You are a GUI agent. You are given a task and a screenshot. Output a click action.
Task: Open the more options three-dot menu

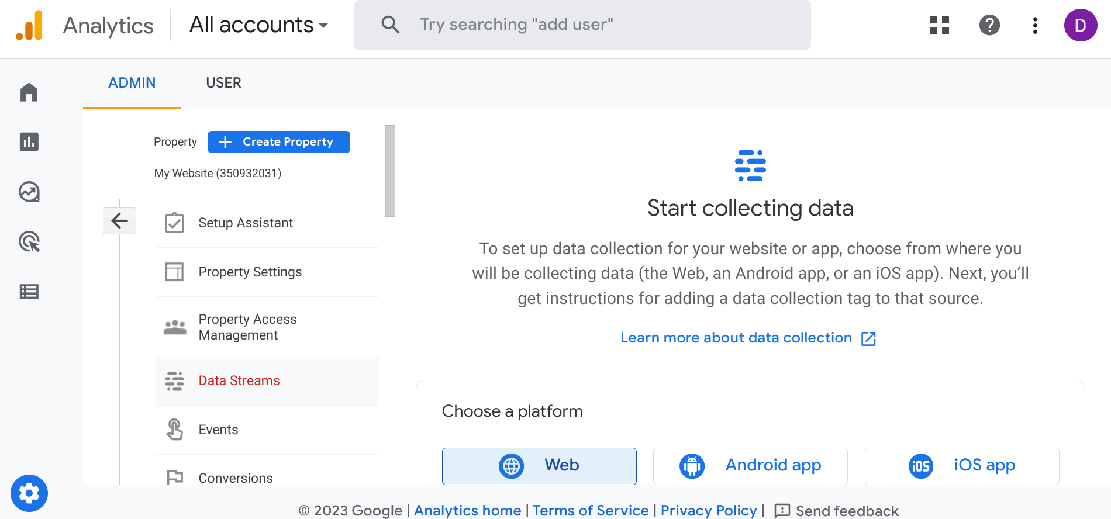(x=1034, y=25)
